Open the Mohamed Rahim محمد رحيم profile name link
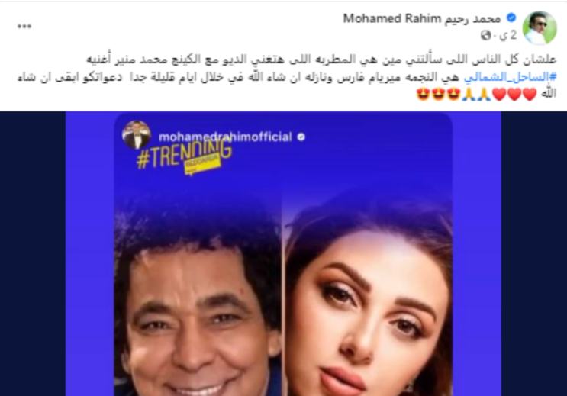Screen dimensions: 567x396 [x=422, y=18]
